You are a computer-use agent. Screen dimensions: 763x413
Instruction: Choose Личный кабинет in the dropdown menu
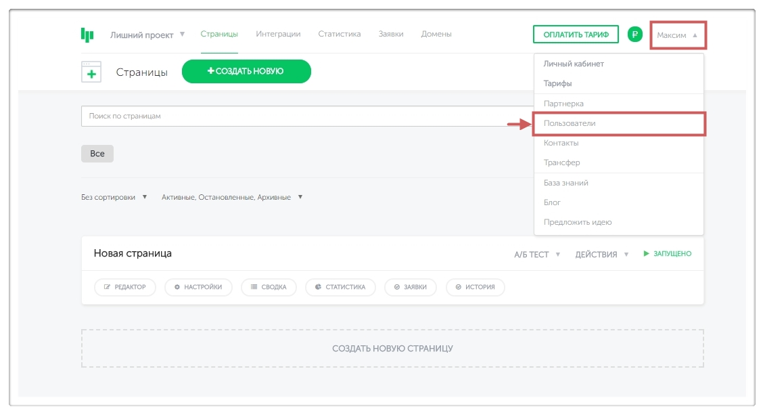click(574, 64)
